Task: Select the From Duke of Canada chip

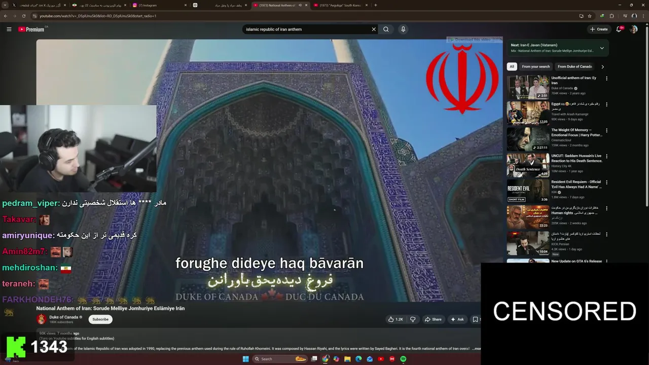Action: [575, 66]
